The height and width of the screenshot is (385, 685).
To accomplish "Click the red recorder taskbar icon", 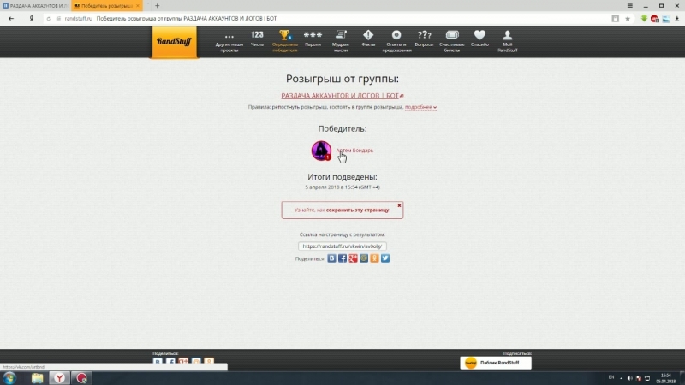I will (81, 378).
